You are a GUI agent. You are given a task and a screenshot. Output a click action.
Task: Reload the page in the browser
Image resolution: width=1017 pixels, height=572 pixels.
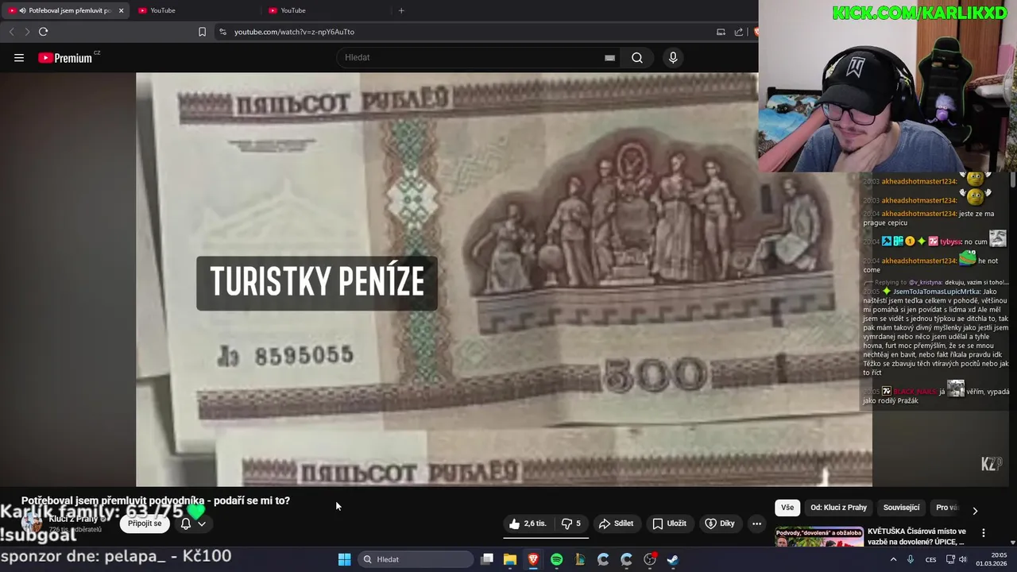tap(43, 32)
